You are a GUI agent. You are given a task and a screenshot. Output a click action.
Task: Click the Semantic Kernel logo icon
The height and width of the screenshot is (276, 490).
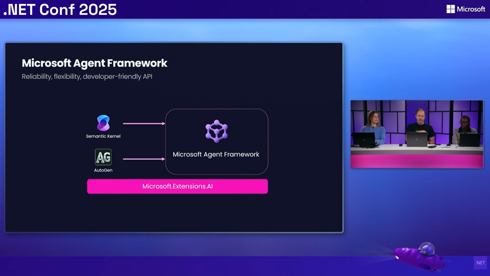tap(103, 123)
